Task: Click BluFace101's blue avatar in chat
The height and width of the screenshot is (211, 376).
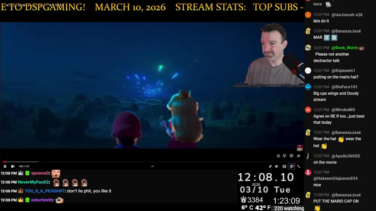Action: 308,87
